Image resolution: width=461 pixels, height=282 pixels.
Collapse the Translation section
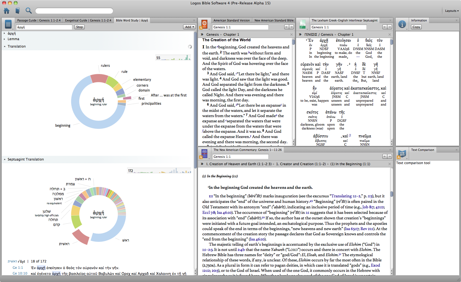pos(4,46)
